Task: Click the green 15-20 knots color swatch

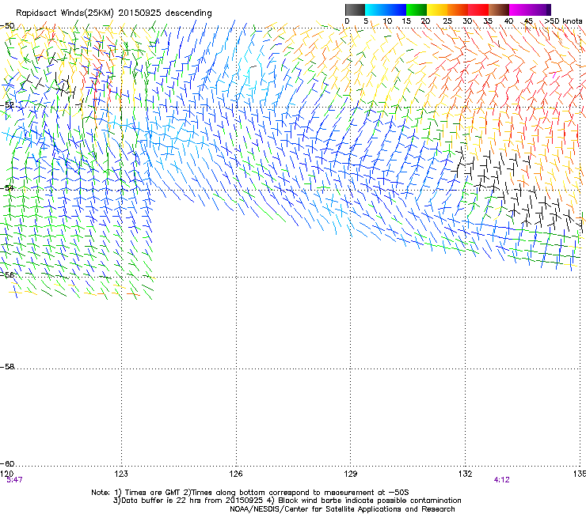Action: tap(417, 9)
